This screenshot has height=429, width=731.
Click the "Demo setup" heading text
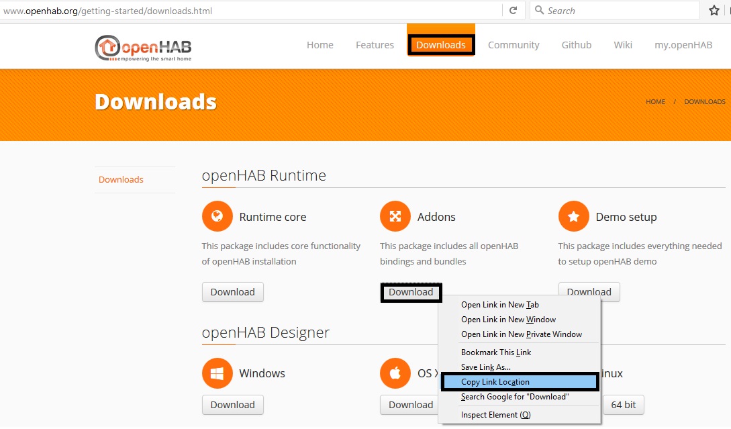(626, 218)
